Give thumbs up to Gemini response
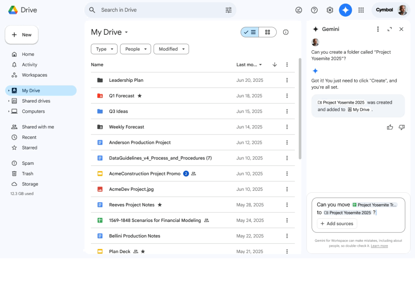 click(390, 127)
